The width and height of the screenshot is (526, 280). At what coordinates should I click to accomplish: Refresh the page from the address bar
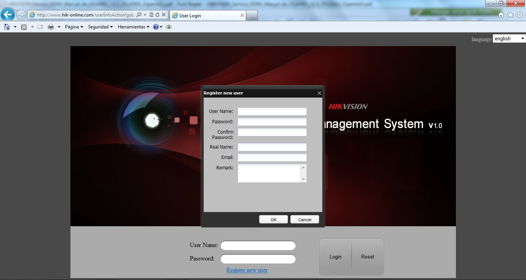(157, 15)
